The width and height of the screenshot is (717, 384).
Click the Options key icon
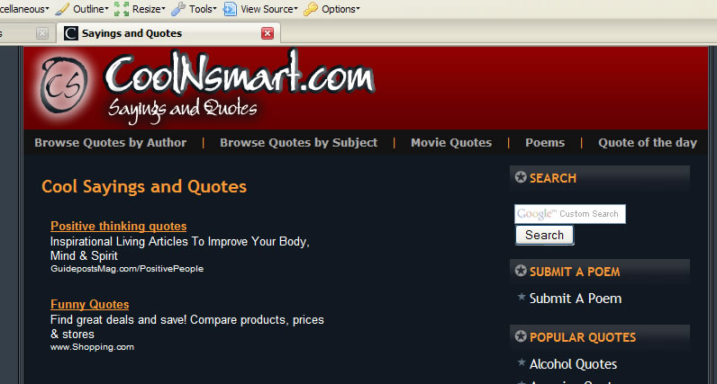pyautogui.click(x=311, y=9)
